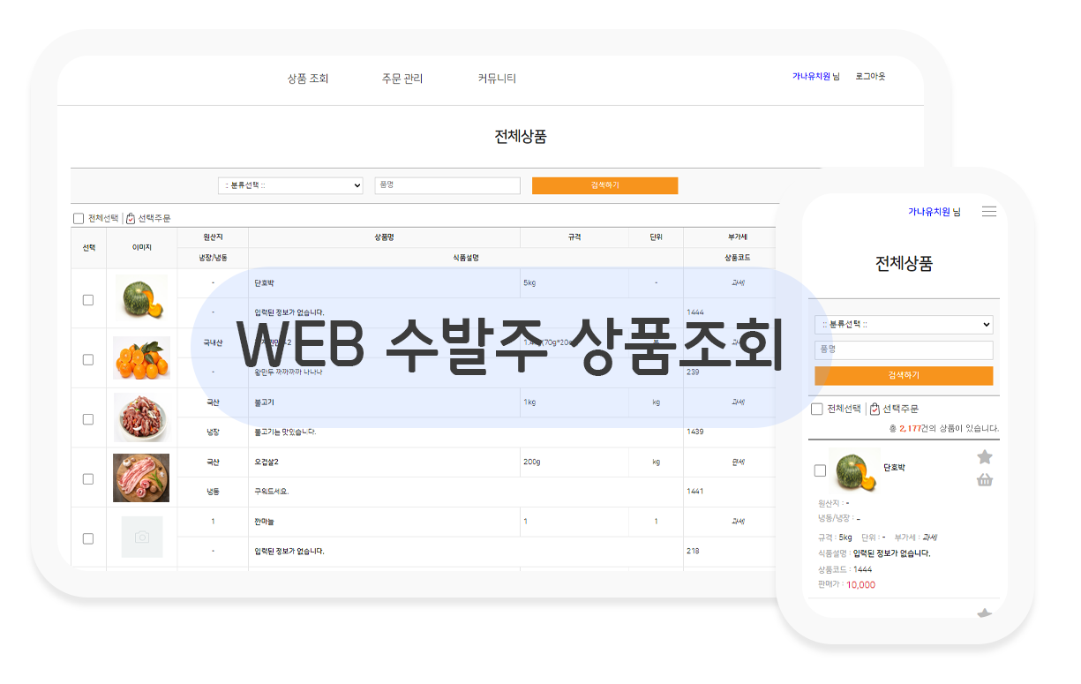Screen dimensions: 1081x684
Task: Click the 이미지 column header
Action: point(142,248)
